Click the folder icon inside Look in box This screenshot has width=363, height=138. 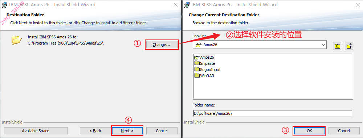tap(199, 45)
